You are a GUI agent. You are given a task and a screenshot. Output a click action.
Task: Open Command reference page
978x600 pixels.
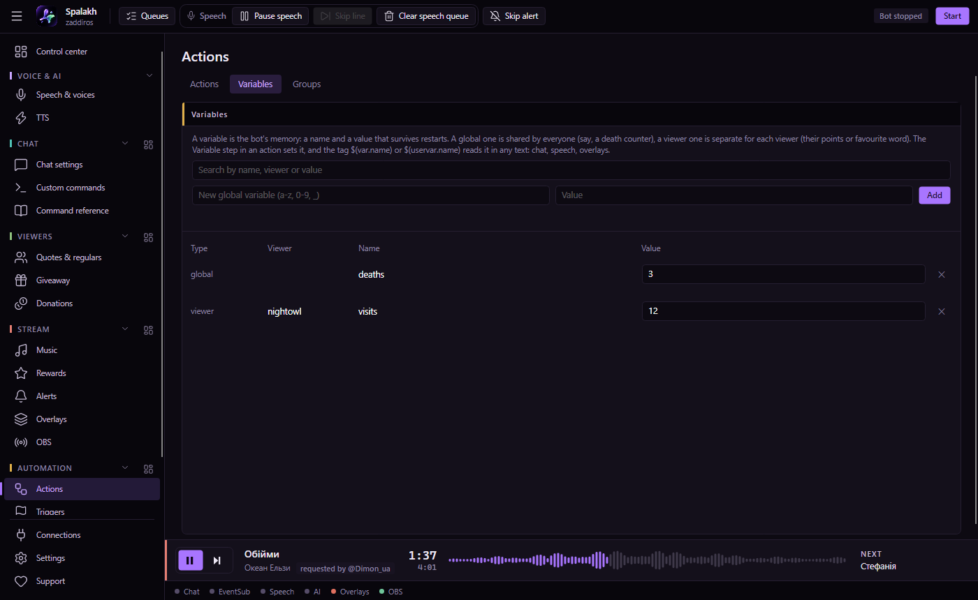click(x=82, y=211)
